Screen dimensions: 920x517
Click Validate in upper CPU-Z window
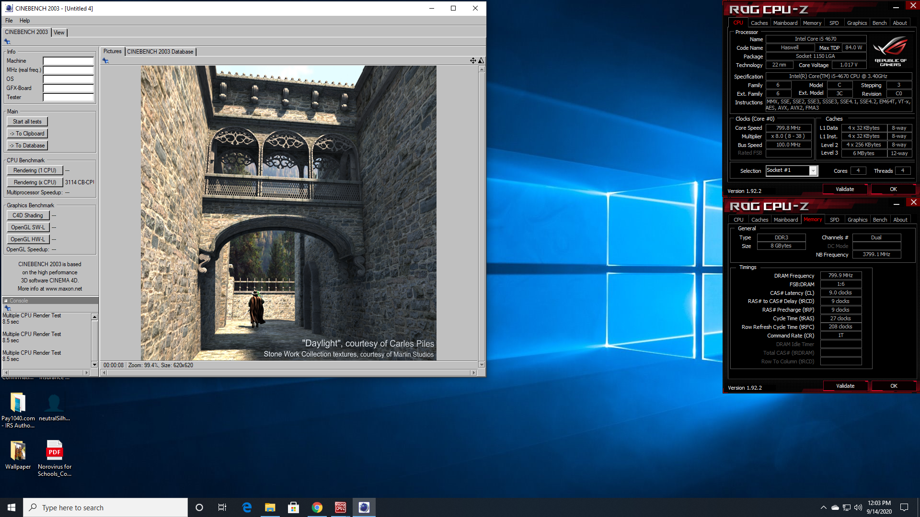click(x=845, y=189)
